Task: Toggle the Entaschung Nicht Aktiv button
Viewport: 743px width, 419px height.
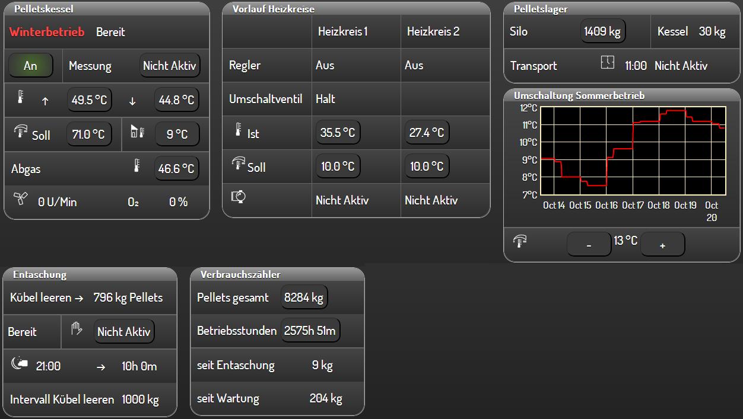Action: [124, 332]
